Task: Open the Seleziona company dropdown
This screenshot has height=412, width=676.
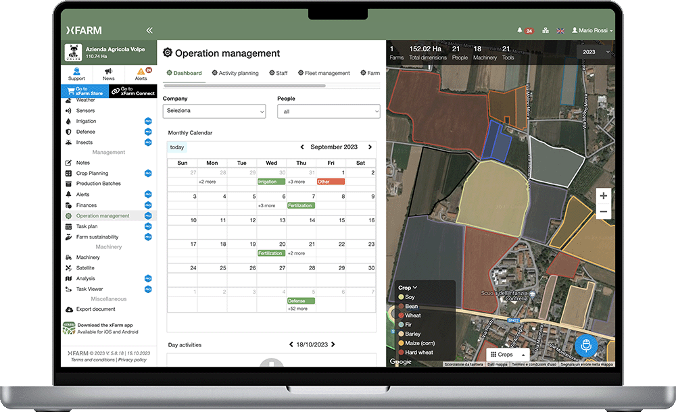Action: coord(214,111)
